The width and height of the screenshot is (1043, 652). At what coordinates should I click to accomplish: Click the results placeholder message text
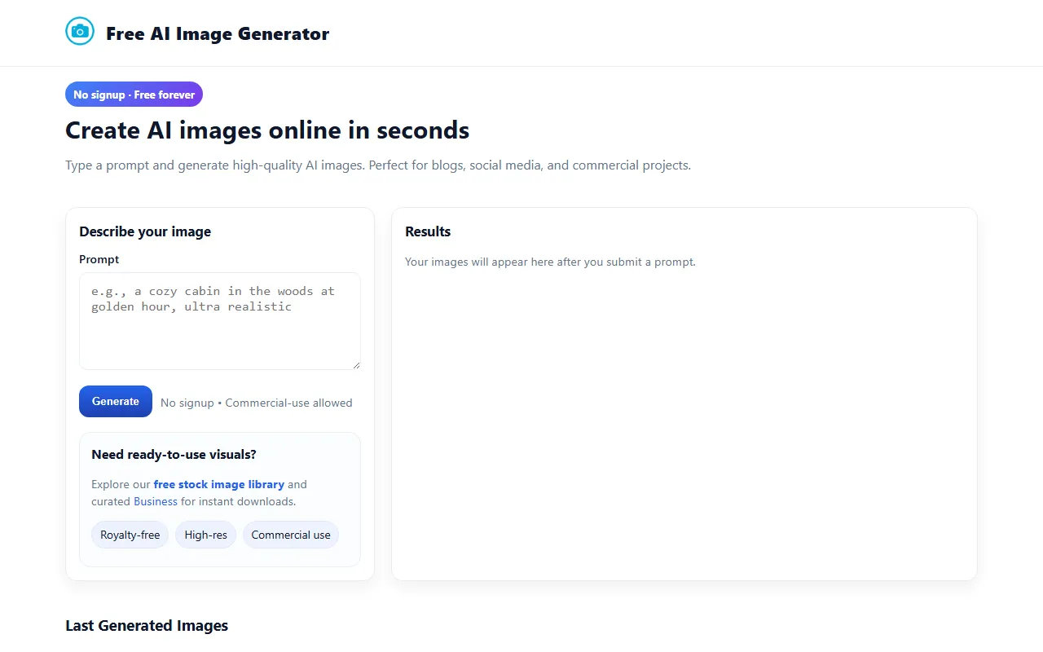[550, 262]
